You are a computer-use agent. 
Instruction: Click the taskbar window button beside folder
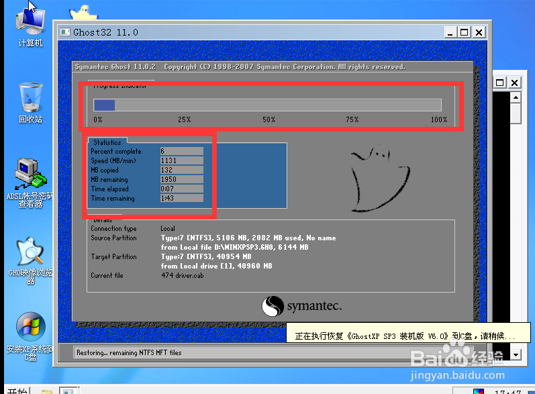(69, 391)
